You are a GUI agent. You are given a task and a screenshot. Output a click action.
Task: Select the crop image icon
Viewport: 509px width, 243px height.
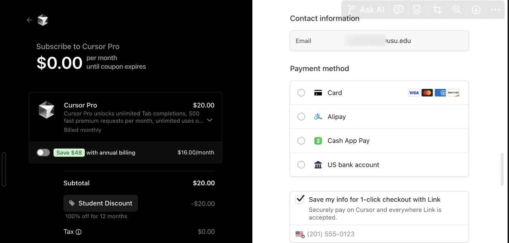437,10
